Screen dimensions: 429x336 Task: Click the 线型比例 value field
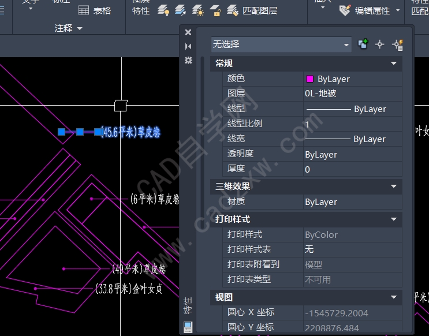pos(352,124)
